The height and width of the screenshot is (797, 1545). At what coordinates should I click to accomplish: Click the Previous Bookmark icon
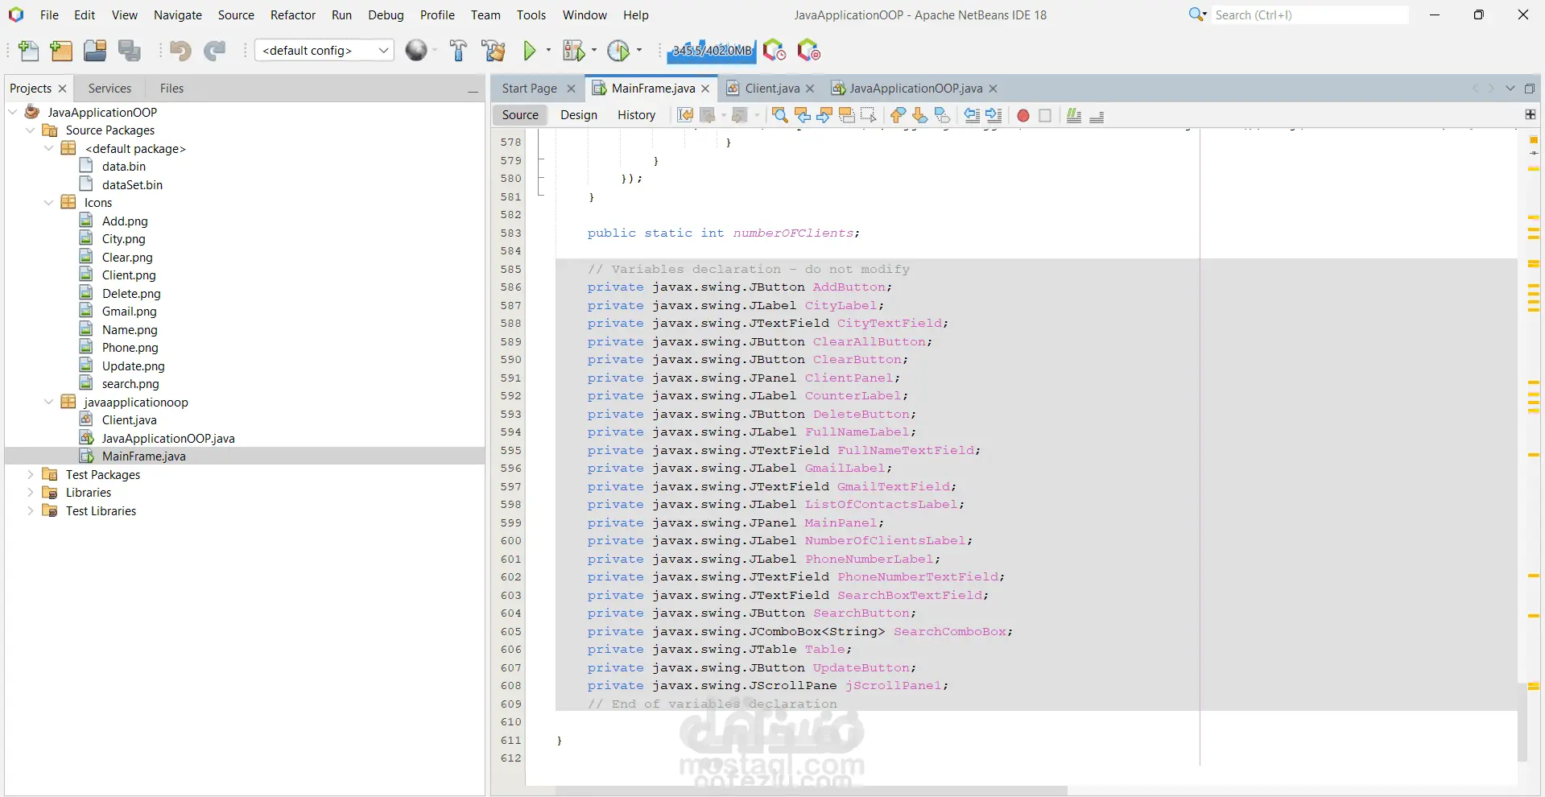(x=898, y=115)
